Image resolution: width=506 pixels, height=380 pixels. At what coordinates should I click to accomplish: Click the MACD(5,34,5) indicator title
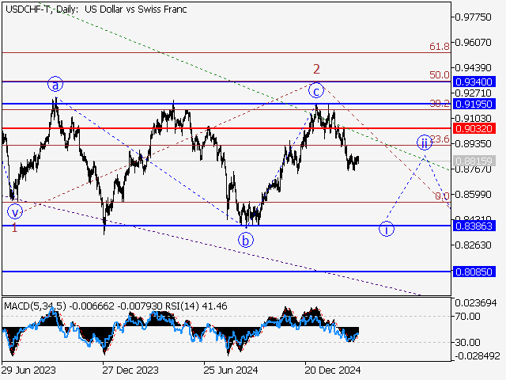pyautogui.click(x=39, y=305)
